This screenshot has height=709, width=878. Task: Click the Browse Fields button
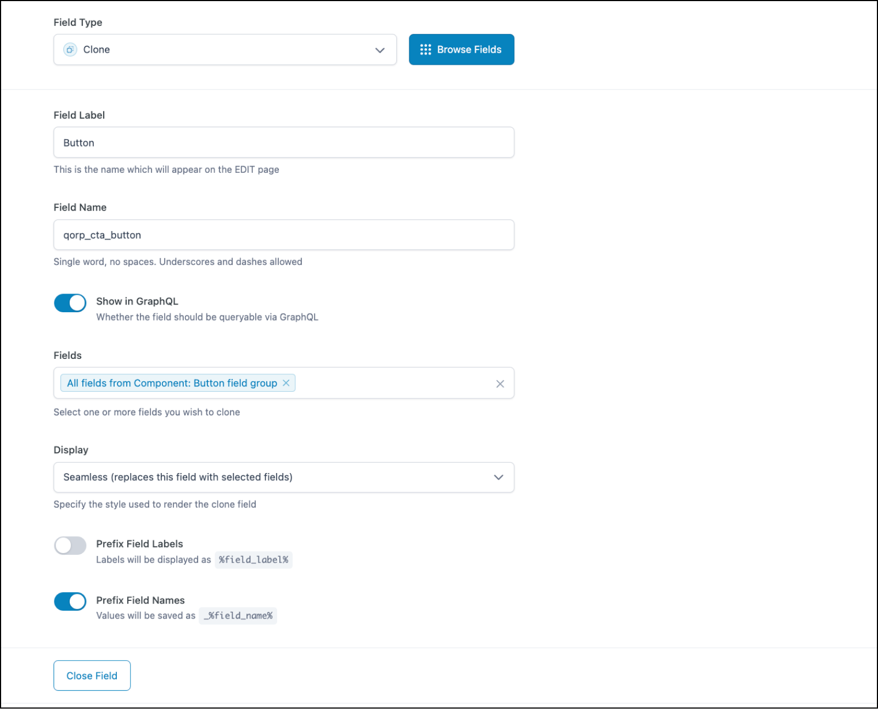461,49
